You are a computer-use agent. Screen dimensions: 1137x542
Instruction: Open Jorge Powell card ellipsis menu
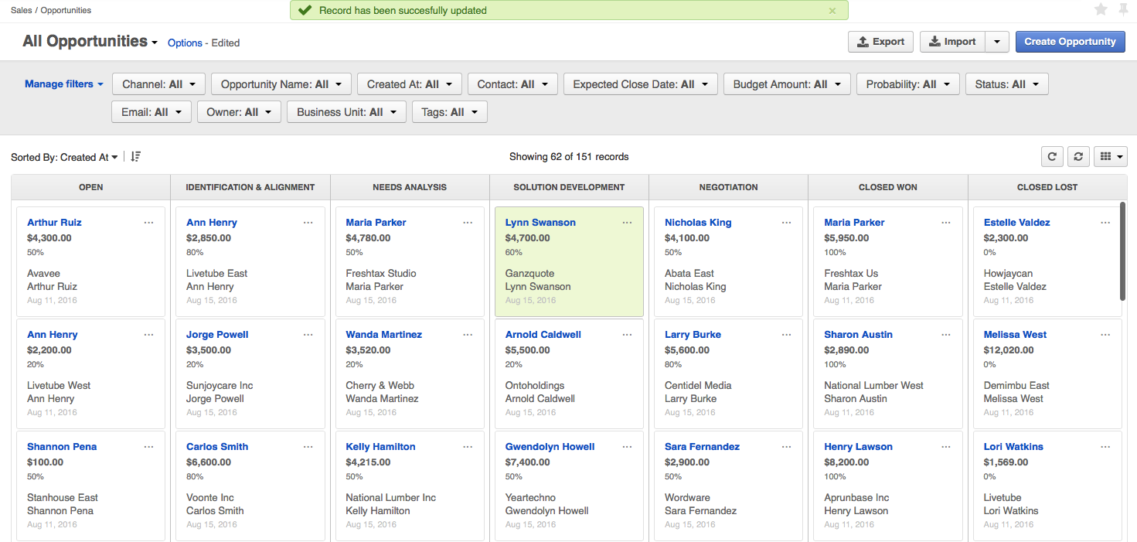[x=308, y=335]
